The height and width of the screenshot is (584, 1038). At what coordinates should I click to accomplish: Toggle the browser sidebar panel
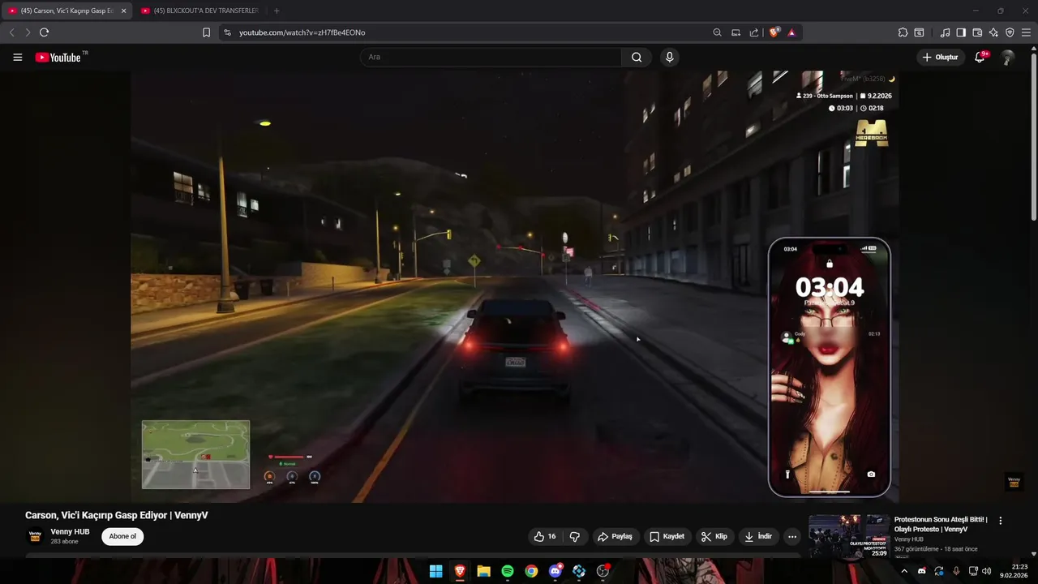click(961, 32)
